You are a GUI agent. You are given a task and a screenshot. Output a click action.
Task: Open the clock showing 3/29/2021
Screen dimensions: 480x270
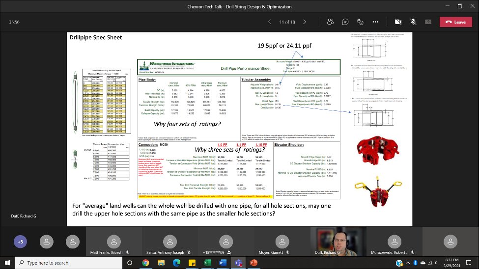452,263
